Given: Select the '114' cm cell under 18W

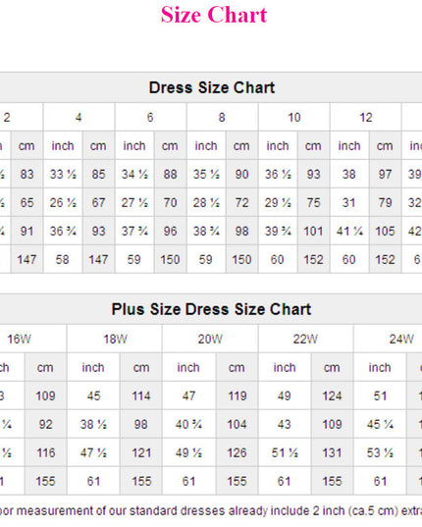Looking at the screenshot, I should (141, 395).
